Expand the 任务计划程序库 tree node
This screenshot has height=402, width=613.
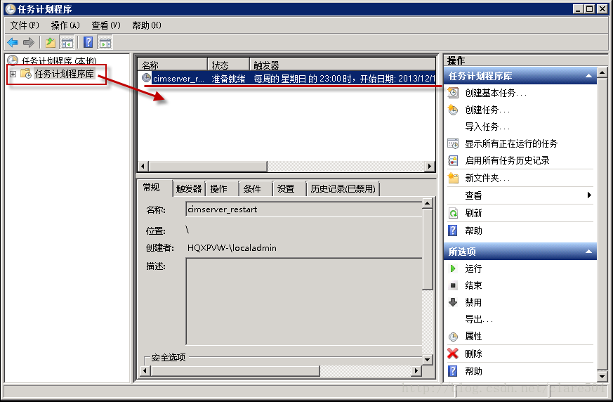pos(13,74)
